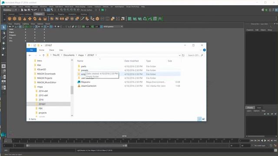Select the Paint Selection tool in toolbox
Viewport: 278px width, 156px height.
click(x=3, y=38)
